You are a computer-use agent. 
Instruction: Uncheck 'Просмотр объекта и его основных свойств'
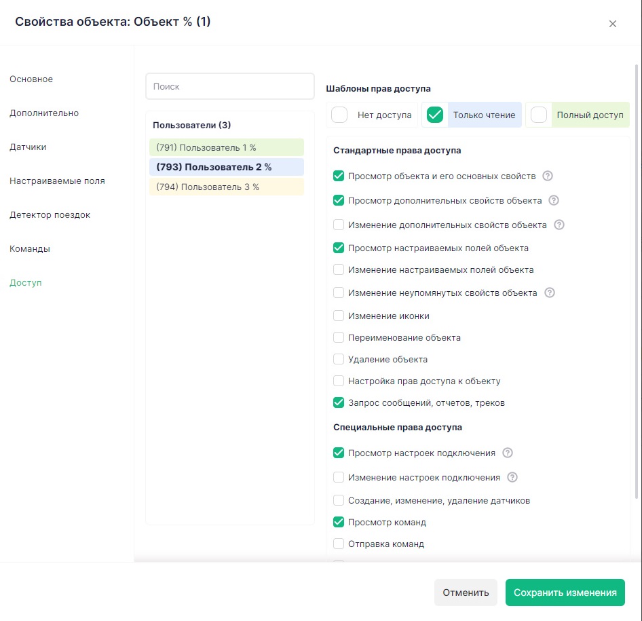tap(339, 176)
